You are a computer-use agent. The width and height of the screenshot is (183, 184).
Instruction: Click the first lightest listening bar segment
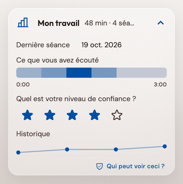[29, 73]
